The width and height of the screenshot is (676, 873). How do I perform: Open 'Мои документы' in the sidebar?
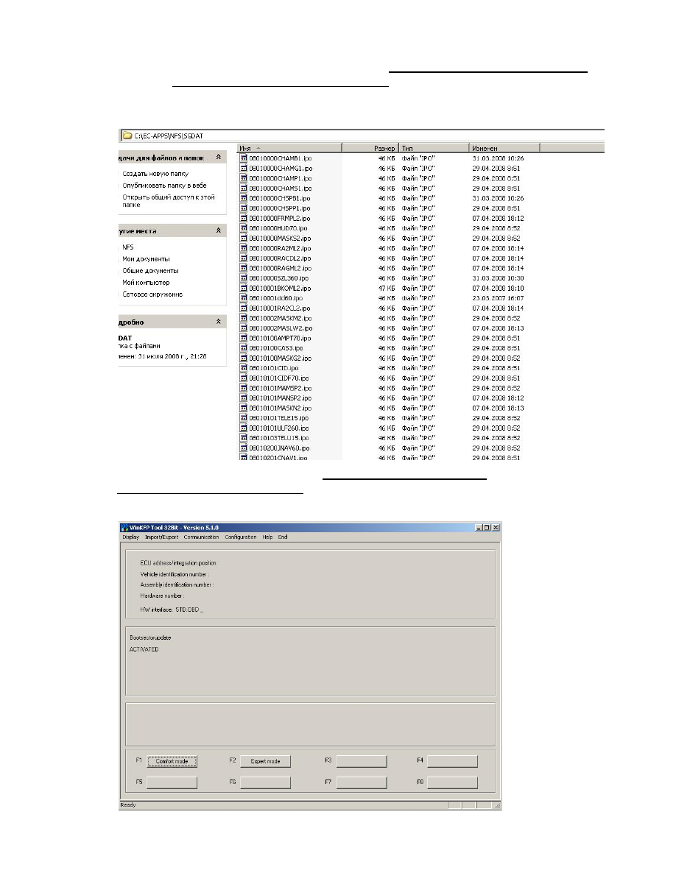click(x=146, y=259)
